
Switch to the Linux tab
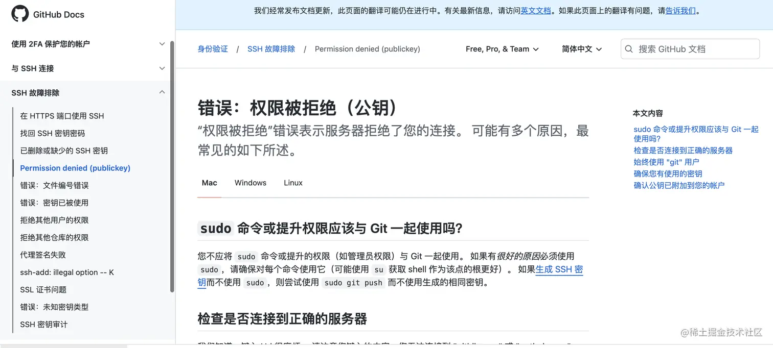click(x=293, y=183)
